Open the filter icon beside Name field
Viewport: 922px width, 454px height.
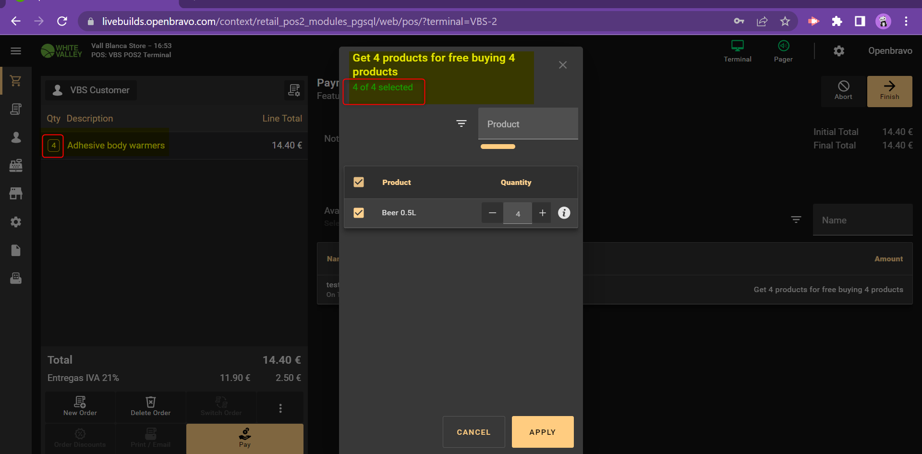coord(796,220)
